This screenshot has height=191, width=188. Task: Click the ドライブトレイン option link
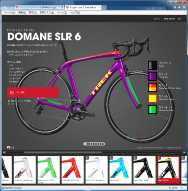coord(15,75)
